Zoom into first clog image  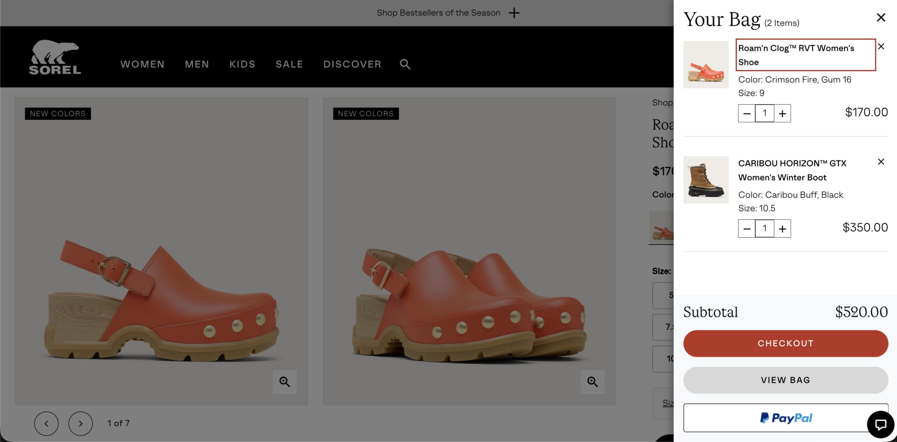(x=285, y=382)
